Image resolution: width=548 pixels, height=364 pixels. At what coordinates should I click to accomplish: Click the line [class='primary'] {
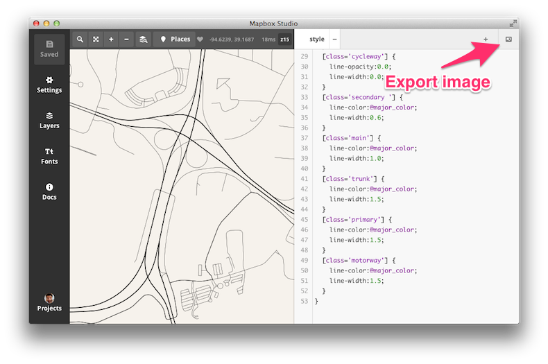tap(357, 219)
